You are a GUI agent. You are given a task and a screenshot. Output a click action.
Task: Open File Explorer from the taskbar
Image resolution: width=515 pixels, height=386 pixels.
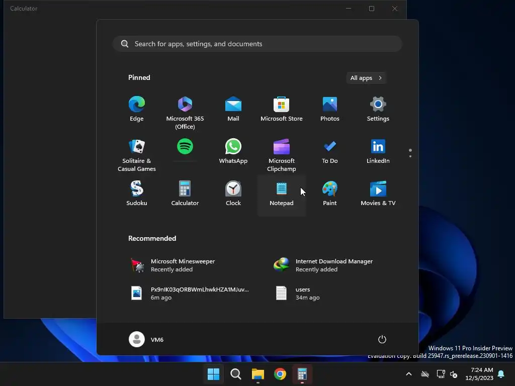[258, 374]
